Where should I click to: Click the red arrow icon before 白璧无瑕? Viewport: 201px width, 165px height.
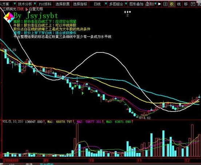coord(27,9)
